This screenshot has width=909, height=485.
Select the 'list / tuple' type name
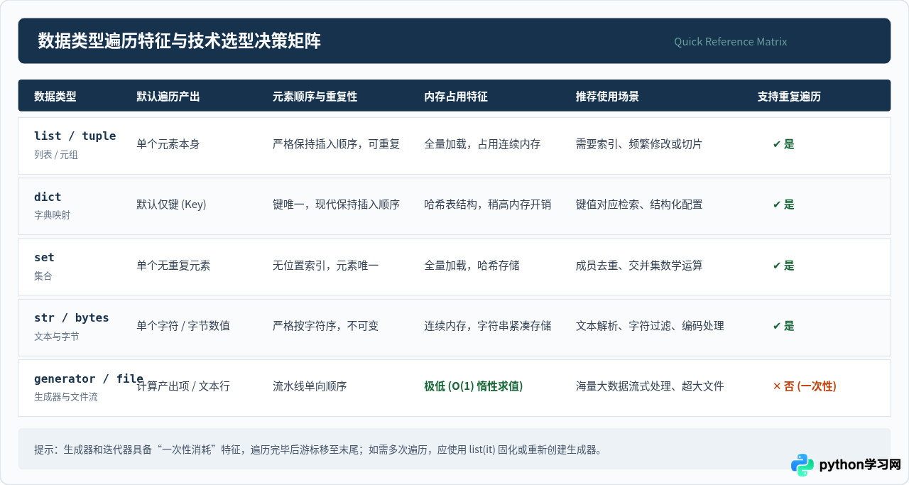coord(75,136)
